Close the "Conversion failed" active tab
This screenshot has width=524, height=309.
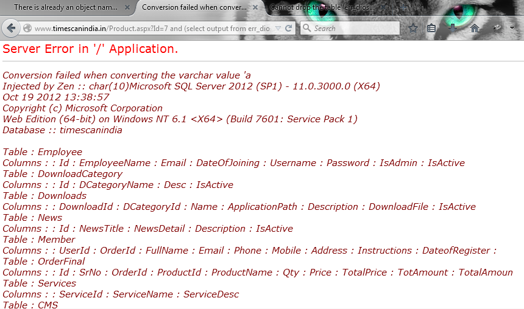click(x=256, y=8)
